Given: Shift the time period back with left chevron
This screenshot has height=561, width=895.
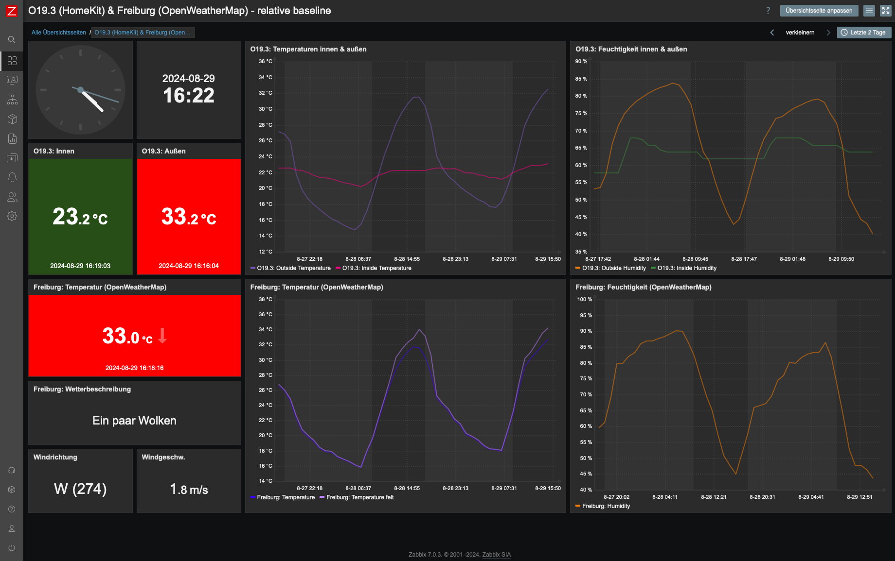Looking at the screenshot, I should click(x=772, y=33).
